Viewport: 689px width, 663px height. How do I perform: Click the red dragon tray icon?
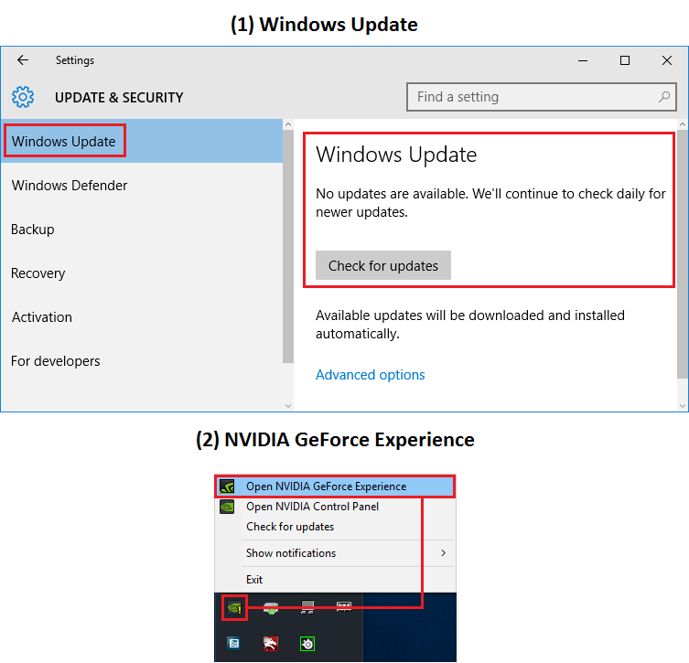[271, 644]
